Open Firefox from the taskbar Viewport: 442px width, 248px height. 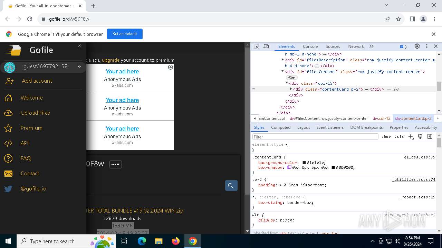(176, 241)
